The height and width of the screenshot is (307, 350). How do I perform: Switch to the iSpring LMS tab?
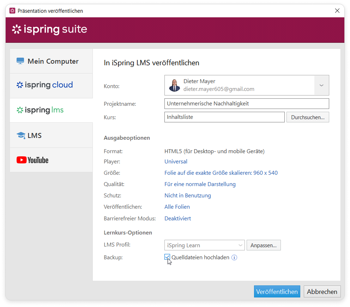pos(51,110)
